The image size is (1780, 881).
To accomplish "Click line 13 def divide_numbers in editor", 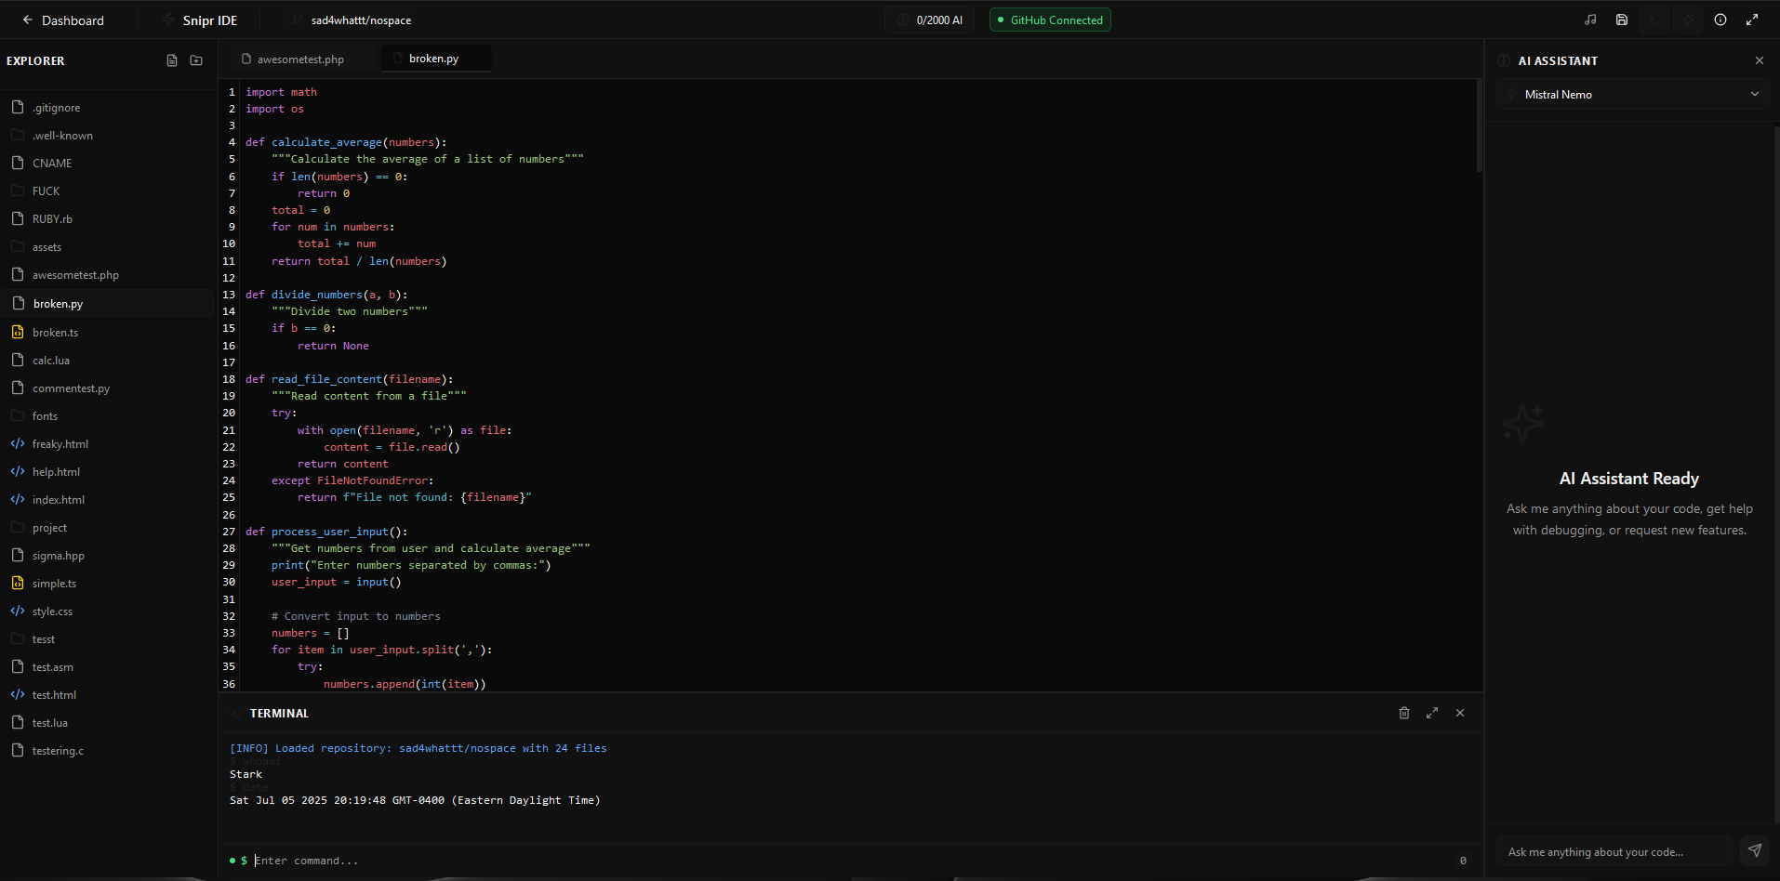I will pos(326,295).
